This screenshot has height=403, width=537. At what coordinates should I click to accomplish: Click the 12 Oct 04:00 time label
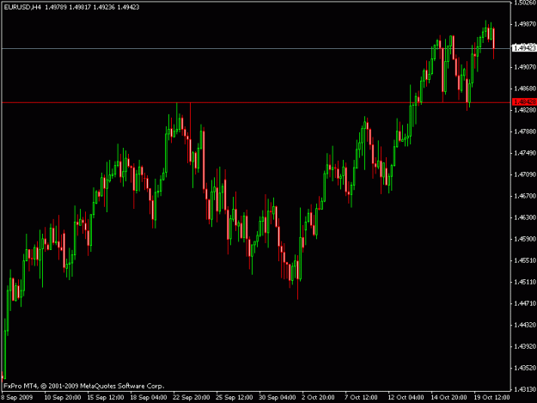406,397
